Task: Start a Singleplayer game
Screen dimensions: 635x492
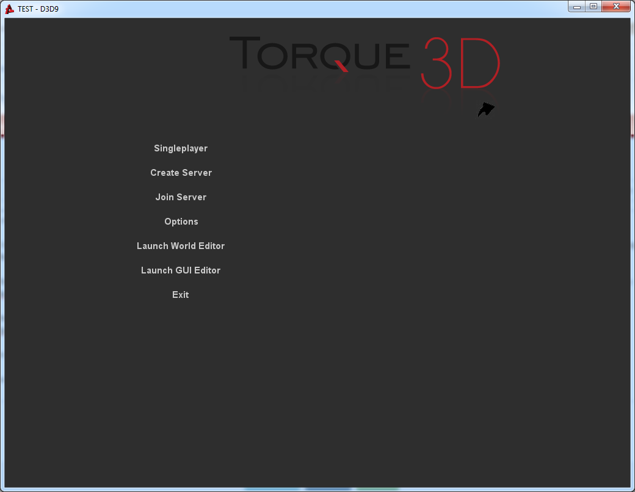Action: 181,148
